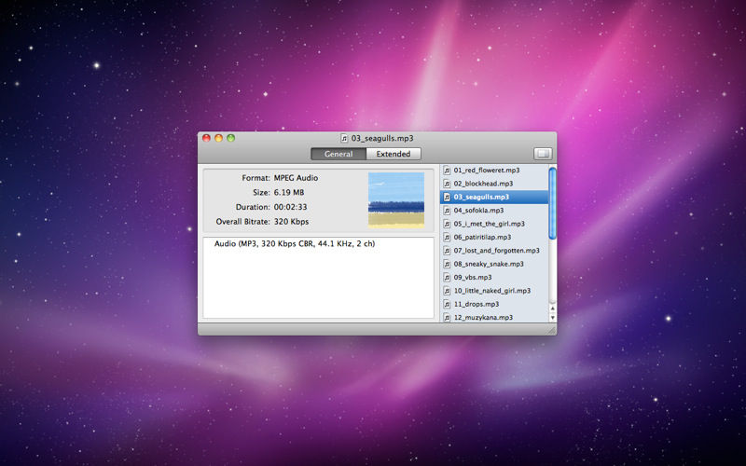
Task: Click the 320 Kbps bitrate value
Action: (x=291, y=222)
